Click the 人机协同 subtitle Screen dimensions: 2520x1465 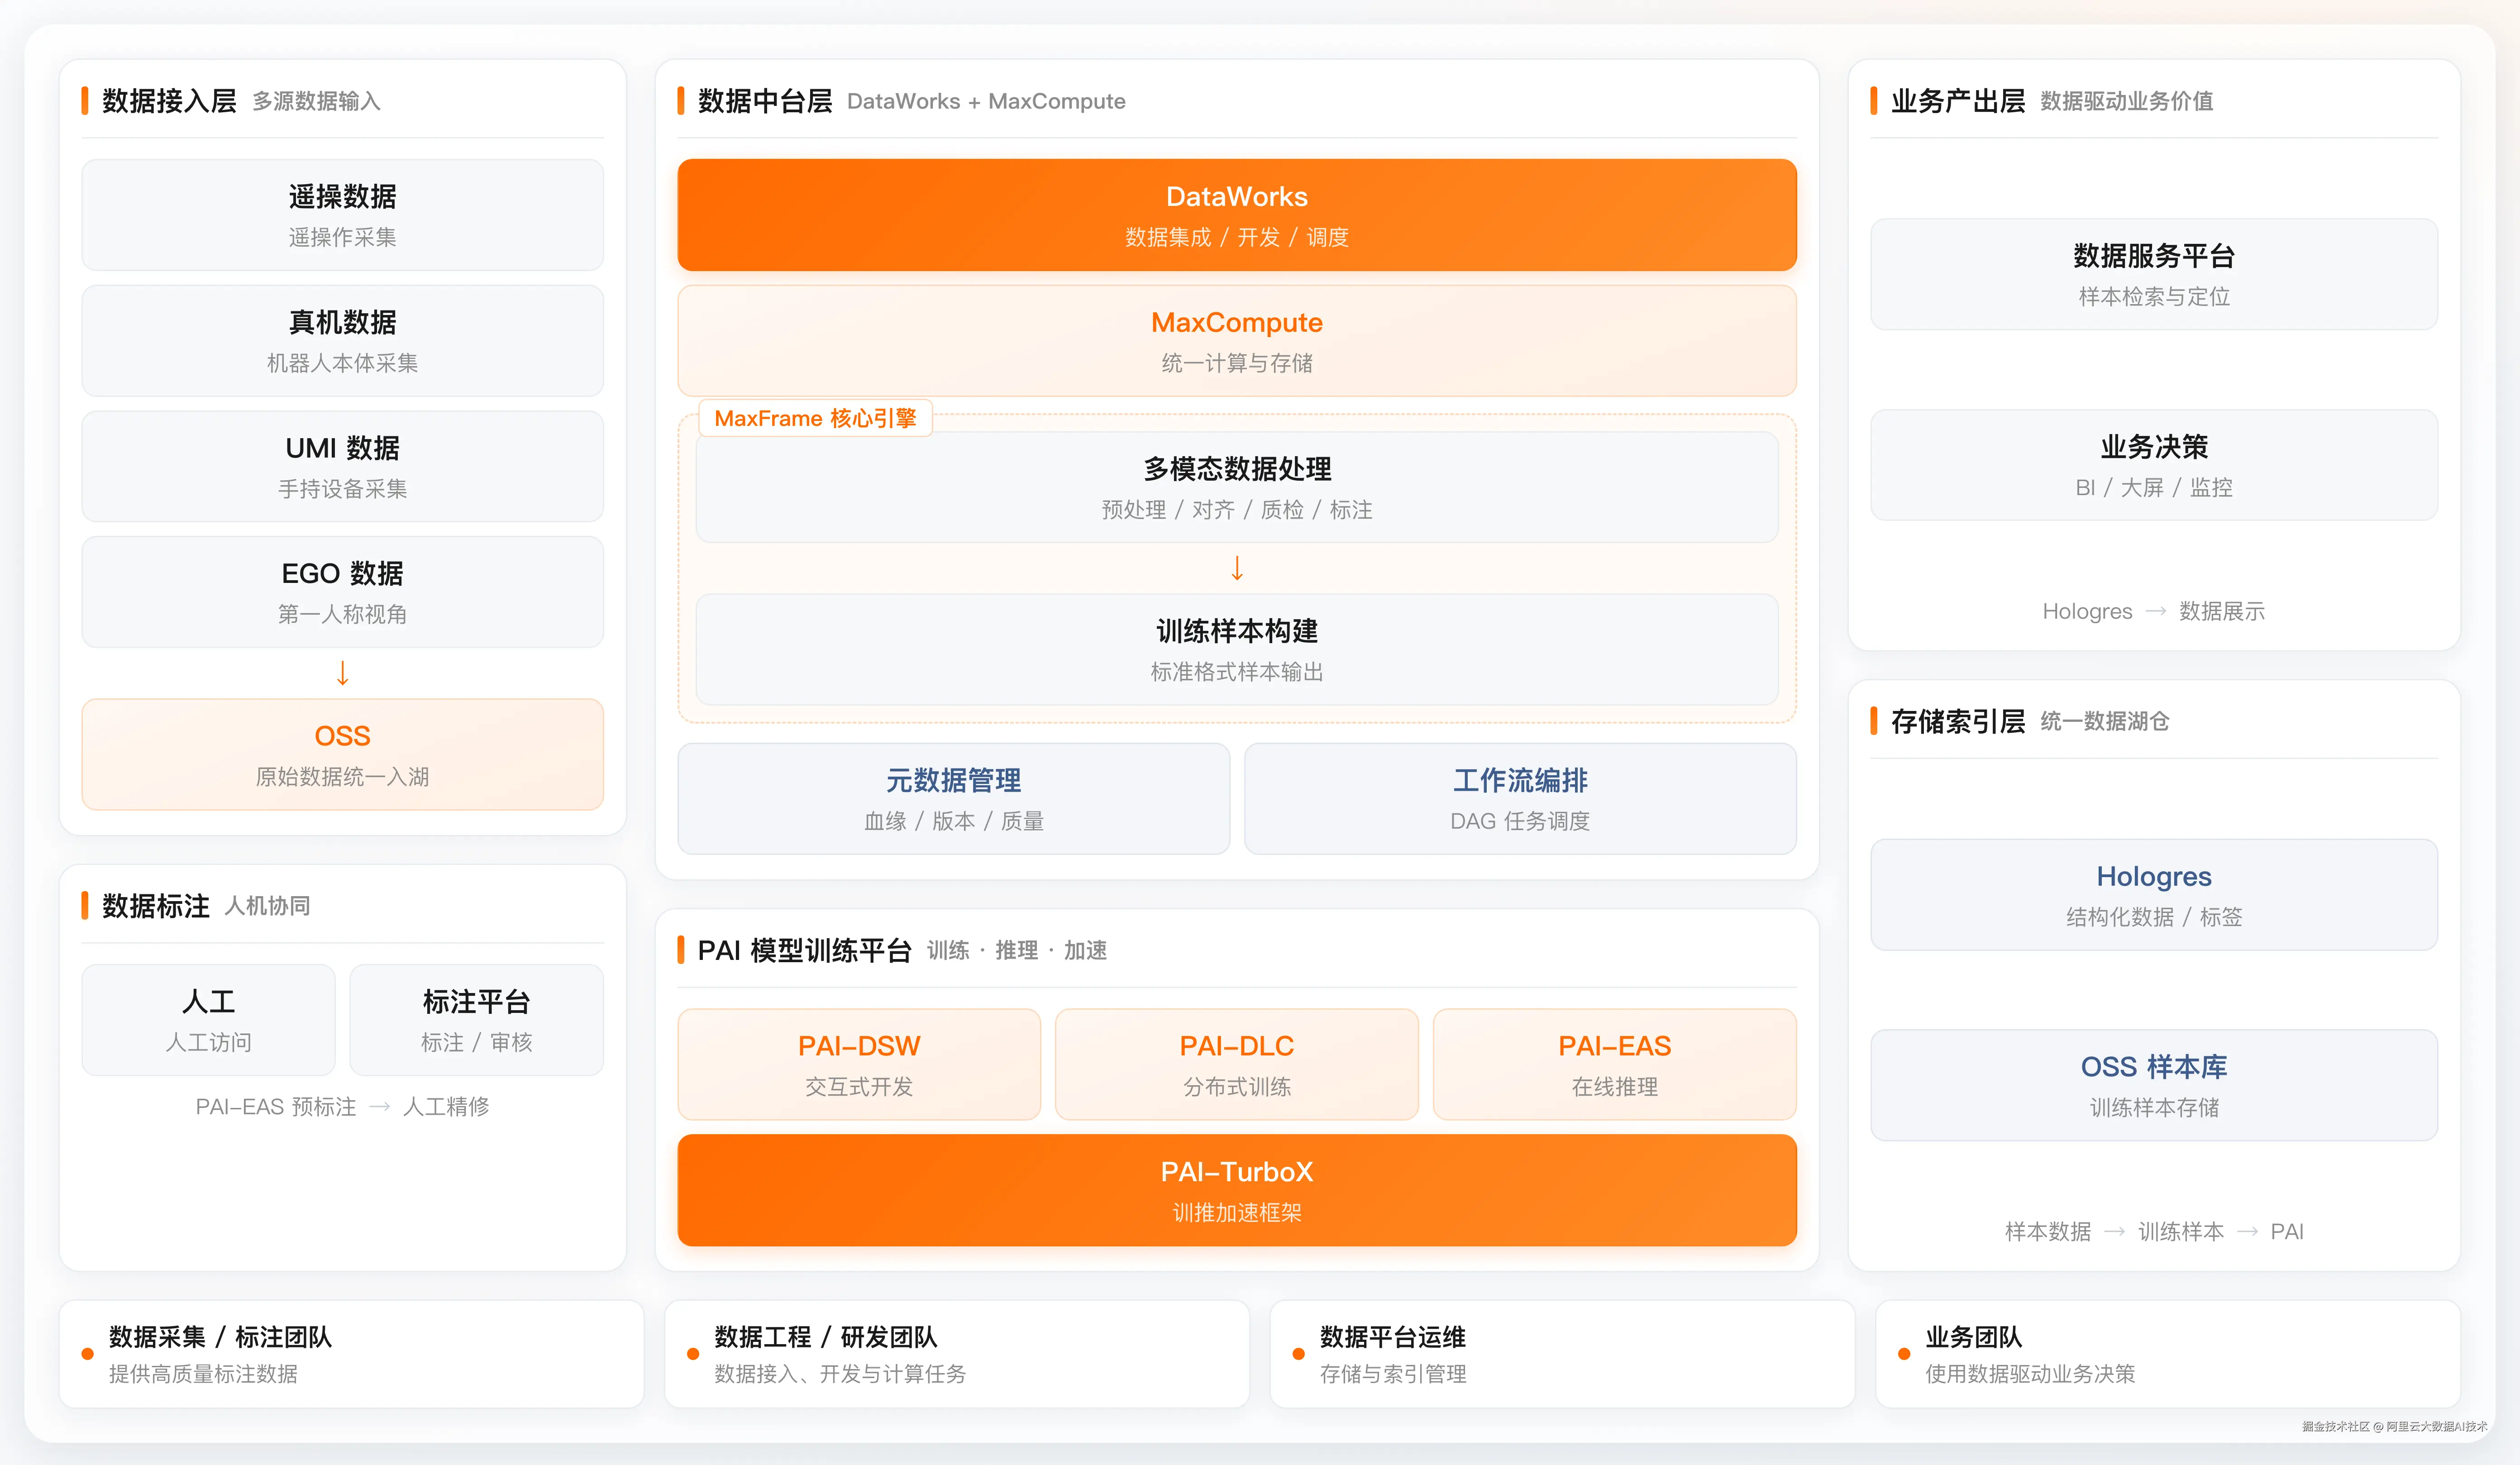(x=268, y=907)
